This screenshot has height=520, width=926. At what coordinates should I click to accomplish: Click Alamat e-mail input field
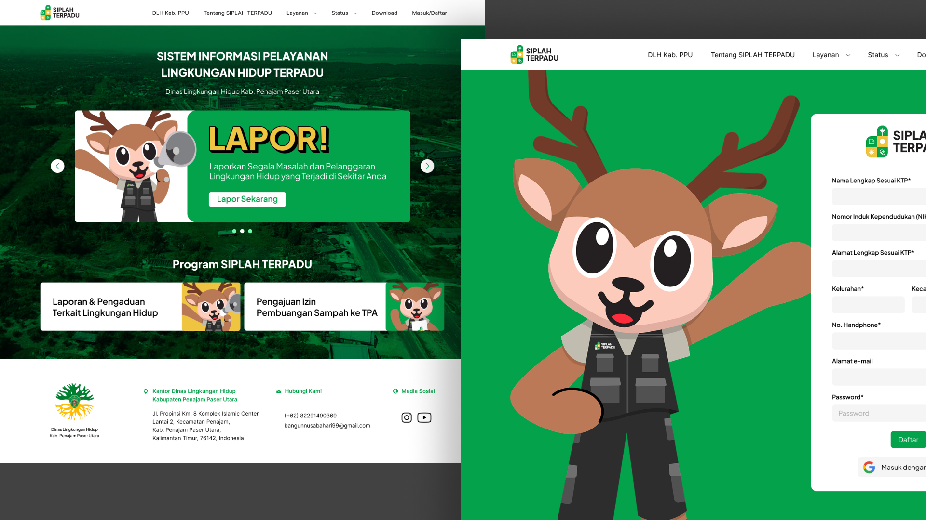click(x=879, y=377)
